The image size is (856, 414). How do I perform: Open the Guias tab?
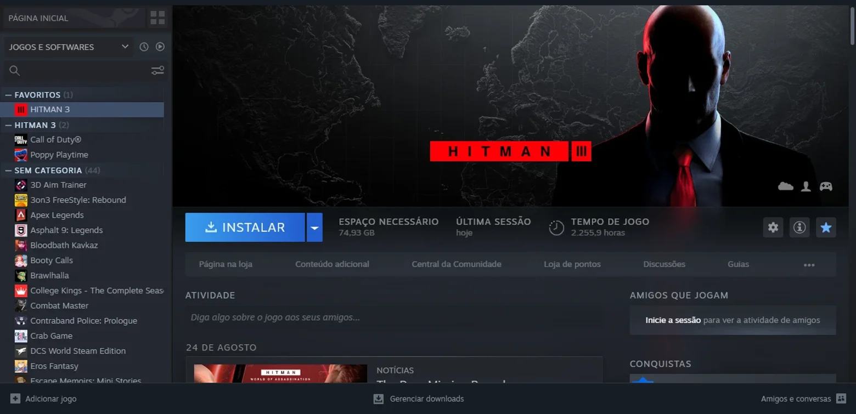738,264
